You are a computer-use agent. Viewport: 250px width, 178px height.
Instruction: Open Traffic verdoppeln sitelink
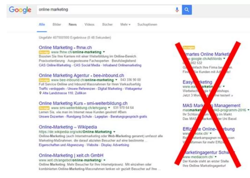tap(52, 89)
